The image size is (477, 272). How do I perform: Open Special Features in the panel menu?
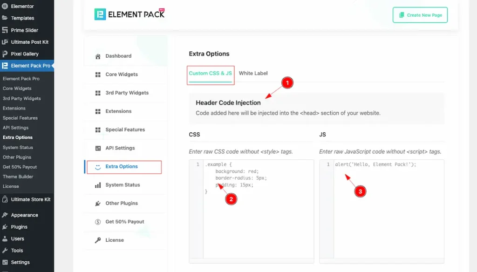pyautogui.click(x=125, y=129)
